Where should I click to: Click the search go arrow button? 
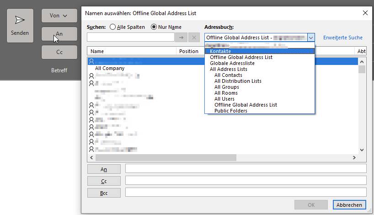point(182,38)
